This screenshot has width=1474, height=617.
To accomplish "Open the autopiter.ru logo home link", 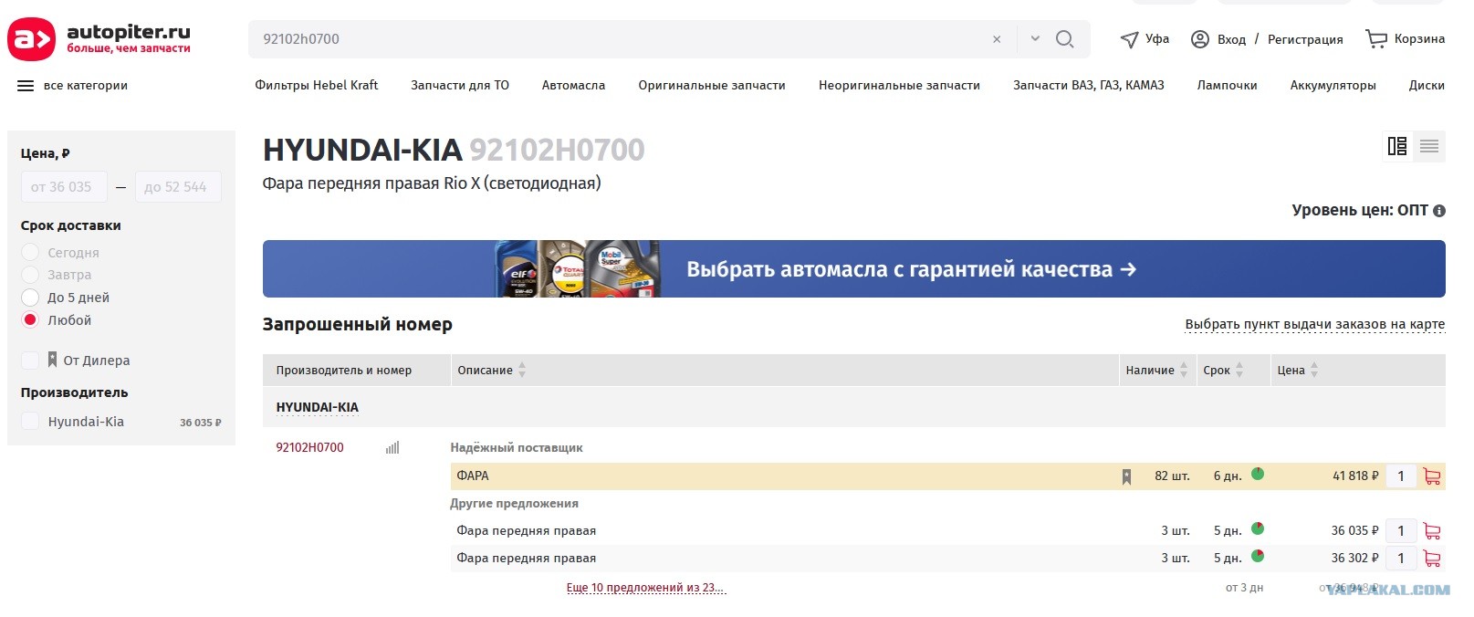I will [99, 38].
